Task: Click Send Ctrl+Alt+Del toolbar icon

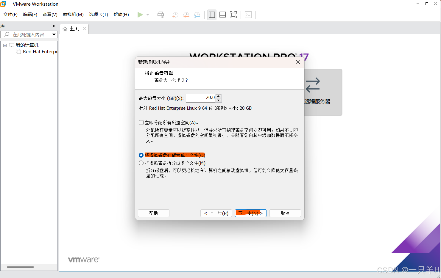Action: pyautogui.click(x=160, y=15)
